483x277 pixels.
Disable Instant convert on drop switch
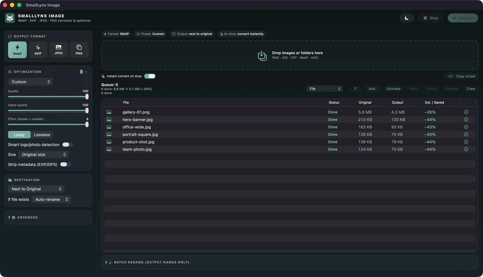tap(150, 76)
